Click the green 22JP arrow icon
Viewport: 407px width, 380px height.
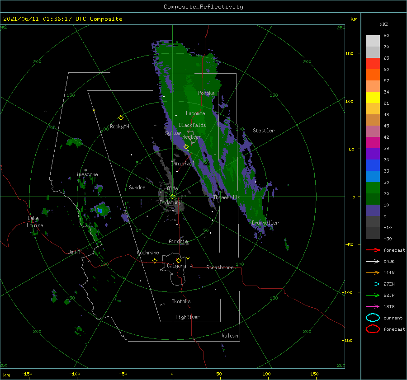point(373,295)
